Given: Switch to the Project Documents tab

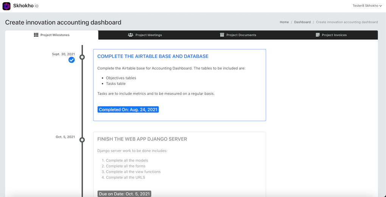Looking at the screenshot, I should tap(238, 35).
